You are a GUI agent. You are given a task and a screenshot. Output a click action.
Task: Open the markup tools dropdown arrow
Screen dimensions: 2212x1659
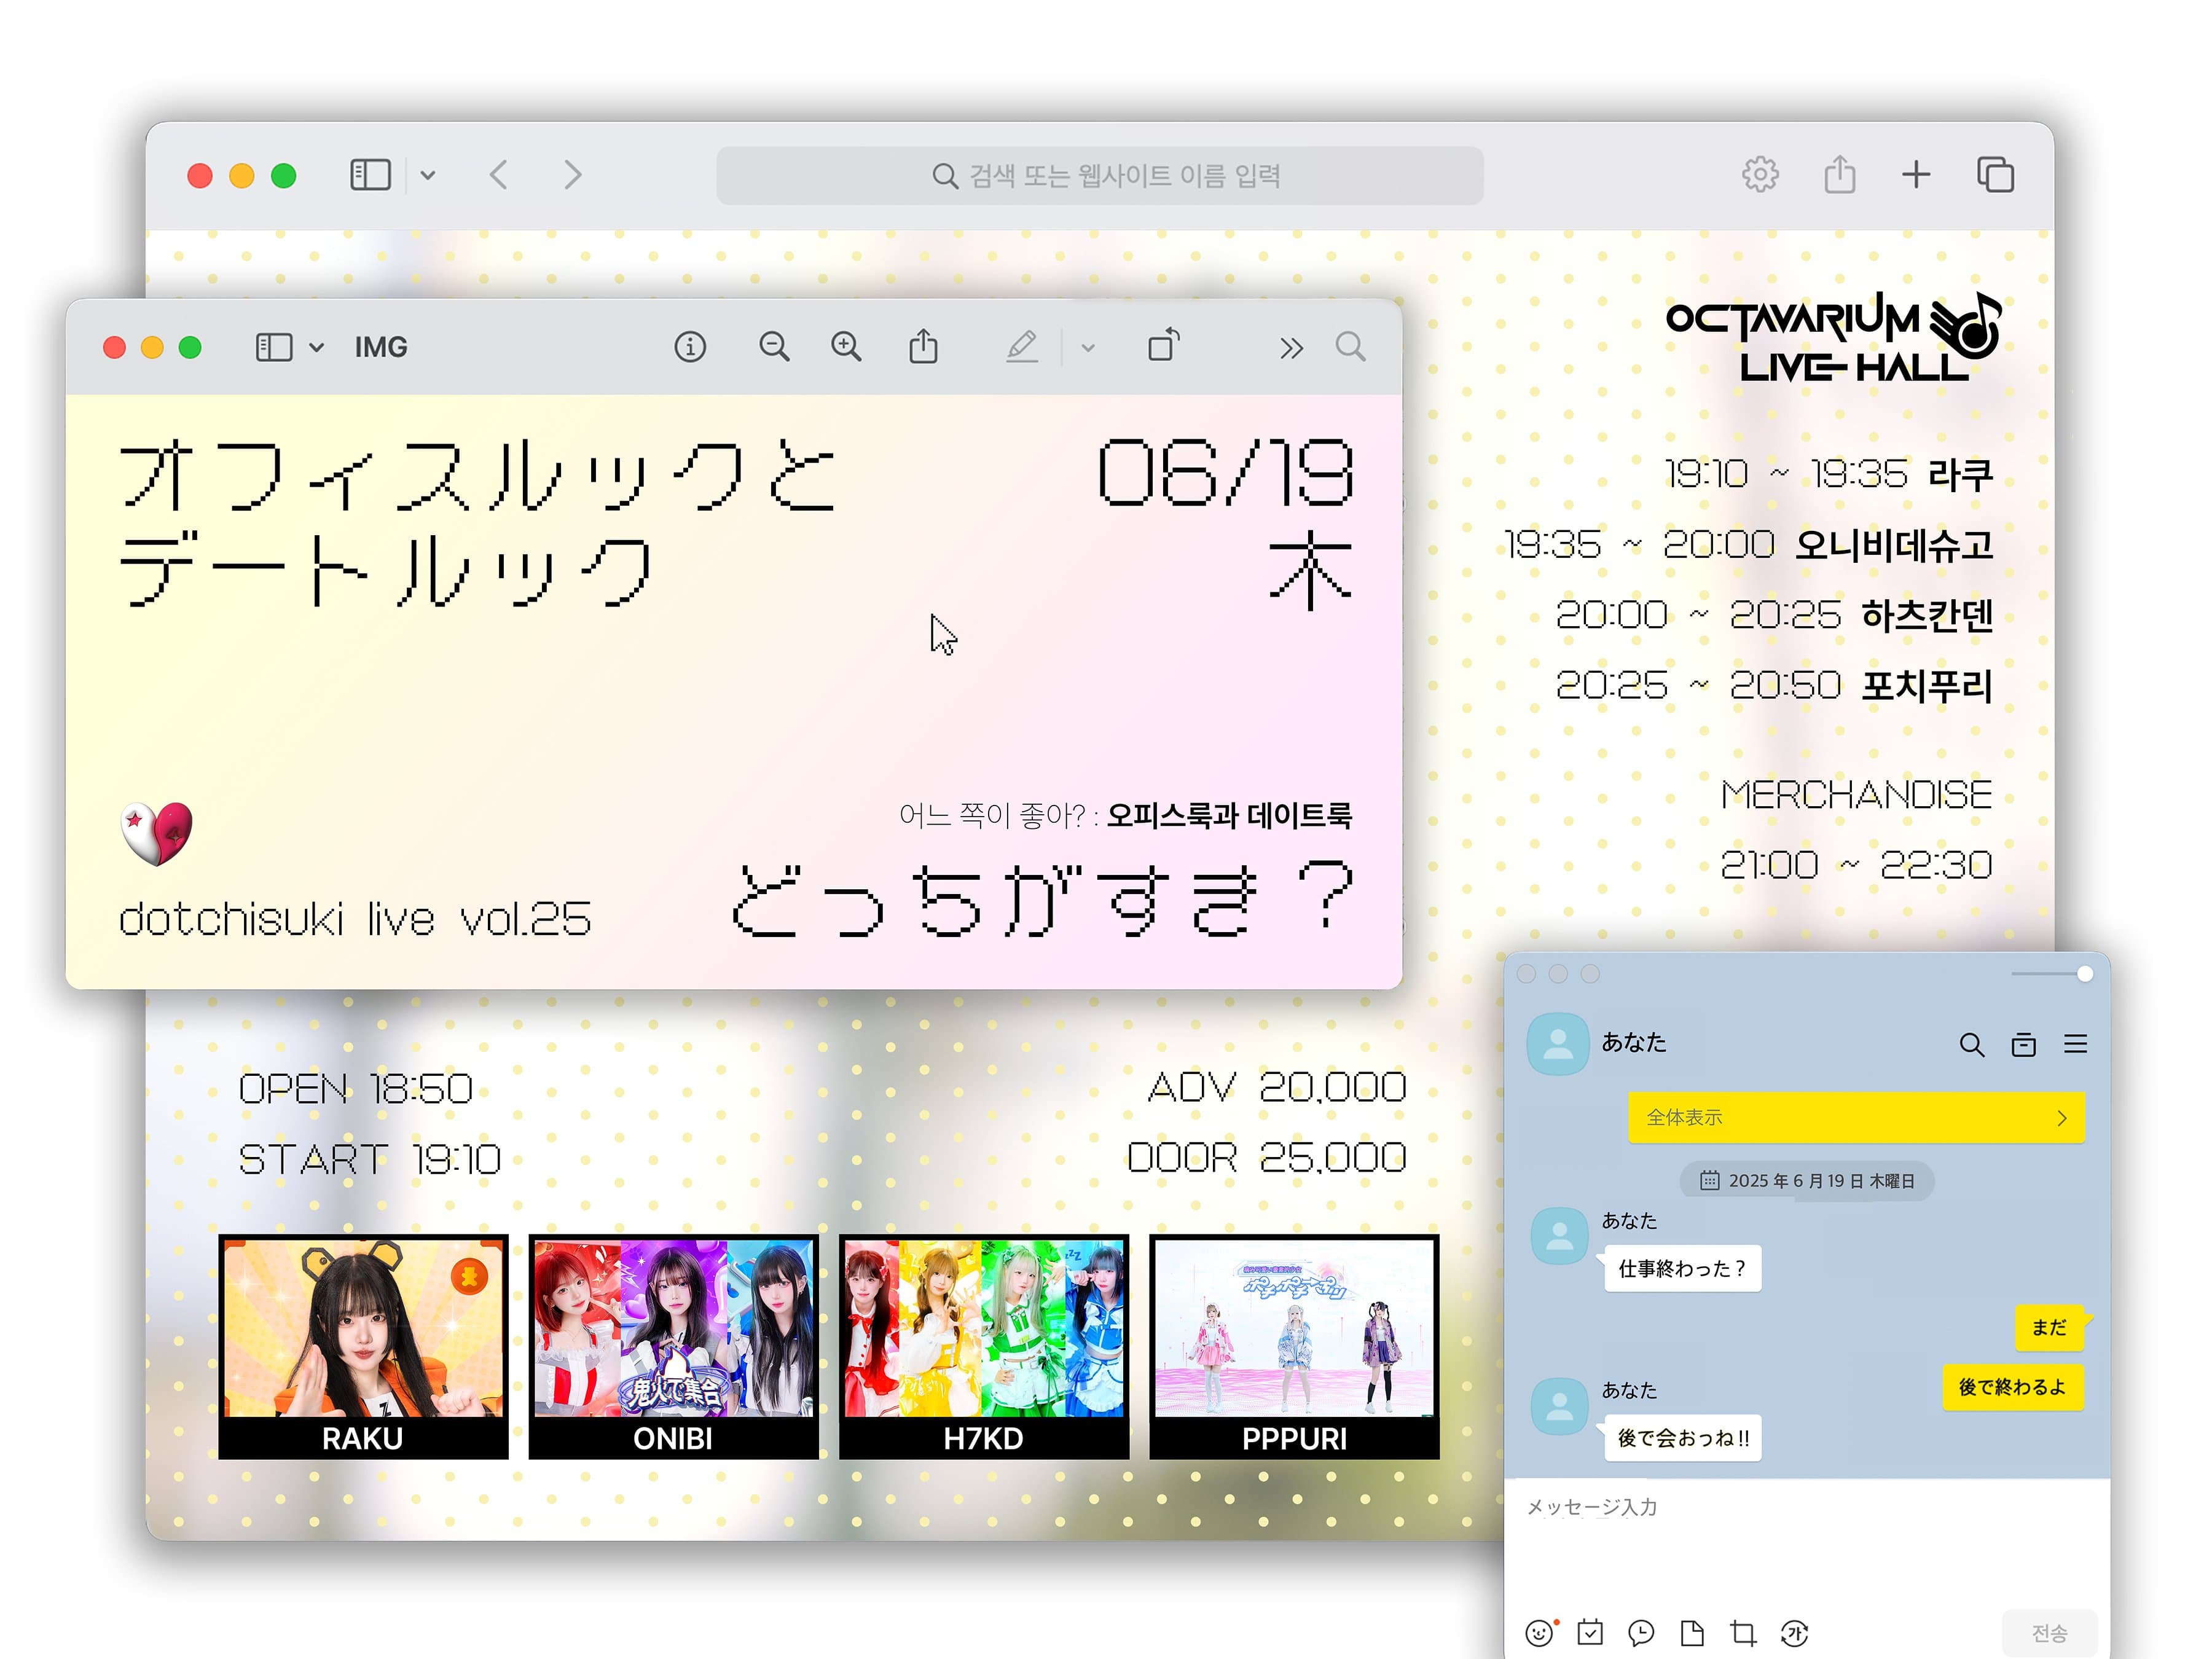[x=1088, y=348]
